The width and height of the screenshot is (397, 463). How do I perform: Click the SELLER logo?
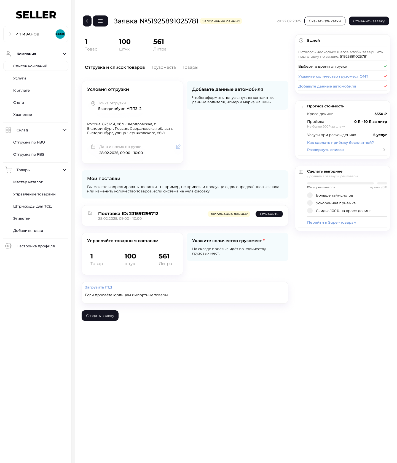coord(36,15)
